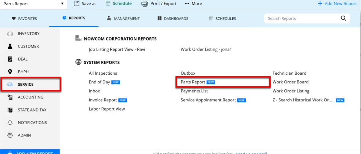Click the State and Tax book icon
The height and width of the screenshot is (154, 361).
point(10,110)
